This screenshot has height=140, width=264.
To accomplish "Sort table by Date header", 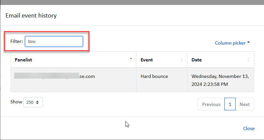I will pyautogui.click(x=197, y=60).
